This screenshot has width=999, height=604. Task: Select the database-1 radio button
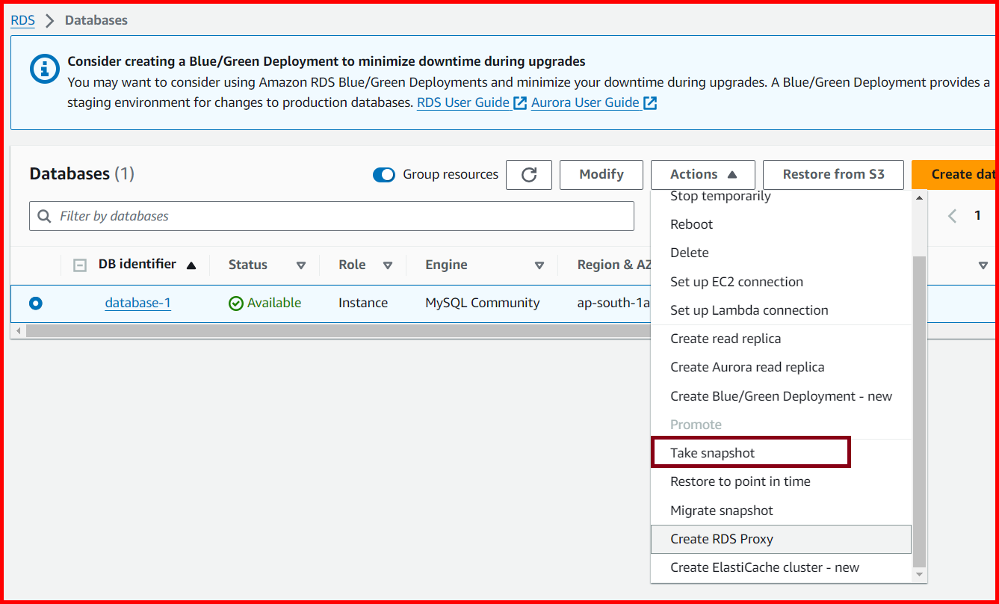click(x=36, y=303)
